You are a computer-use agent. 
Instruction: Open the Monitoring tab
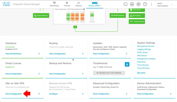54,4
